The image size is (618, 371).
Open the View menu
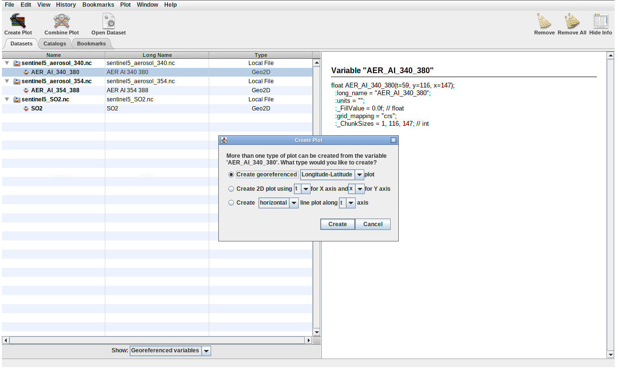pyautogui.click(x=44, y=5)
